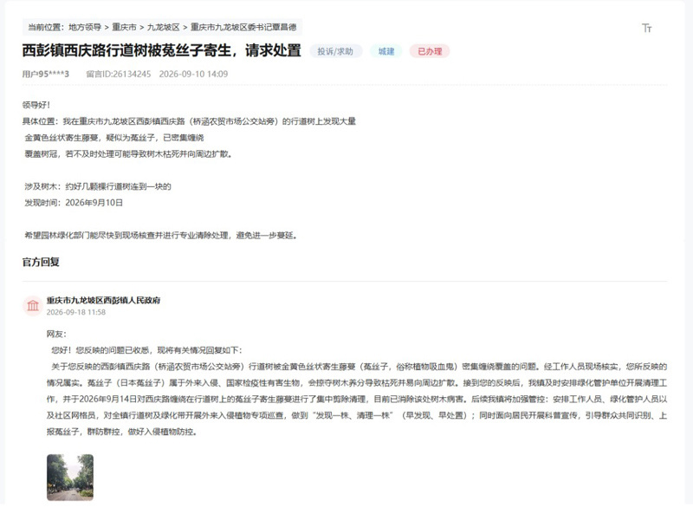Open the street tree photo thumbnail
The image size is (693, 514).
(70, 478)
